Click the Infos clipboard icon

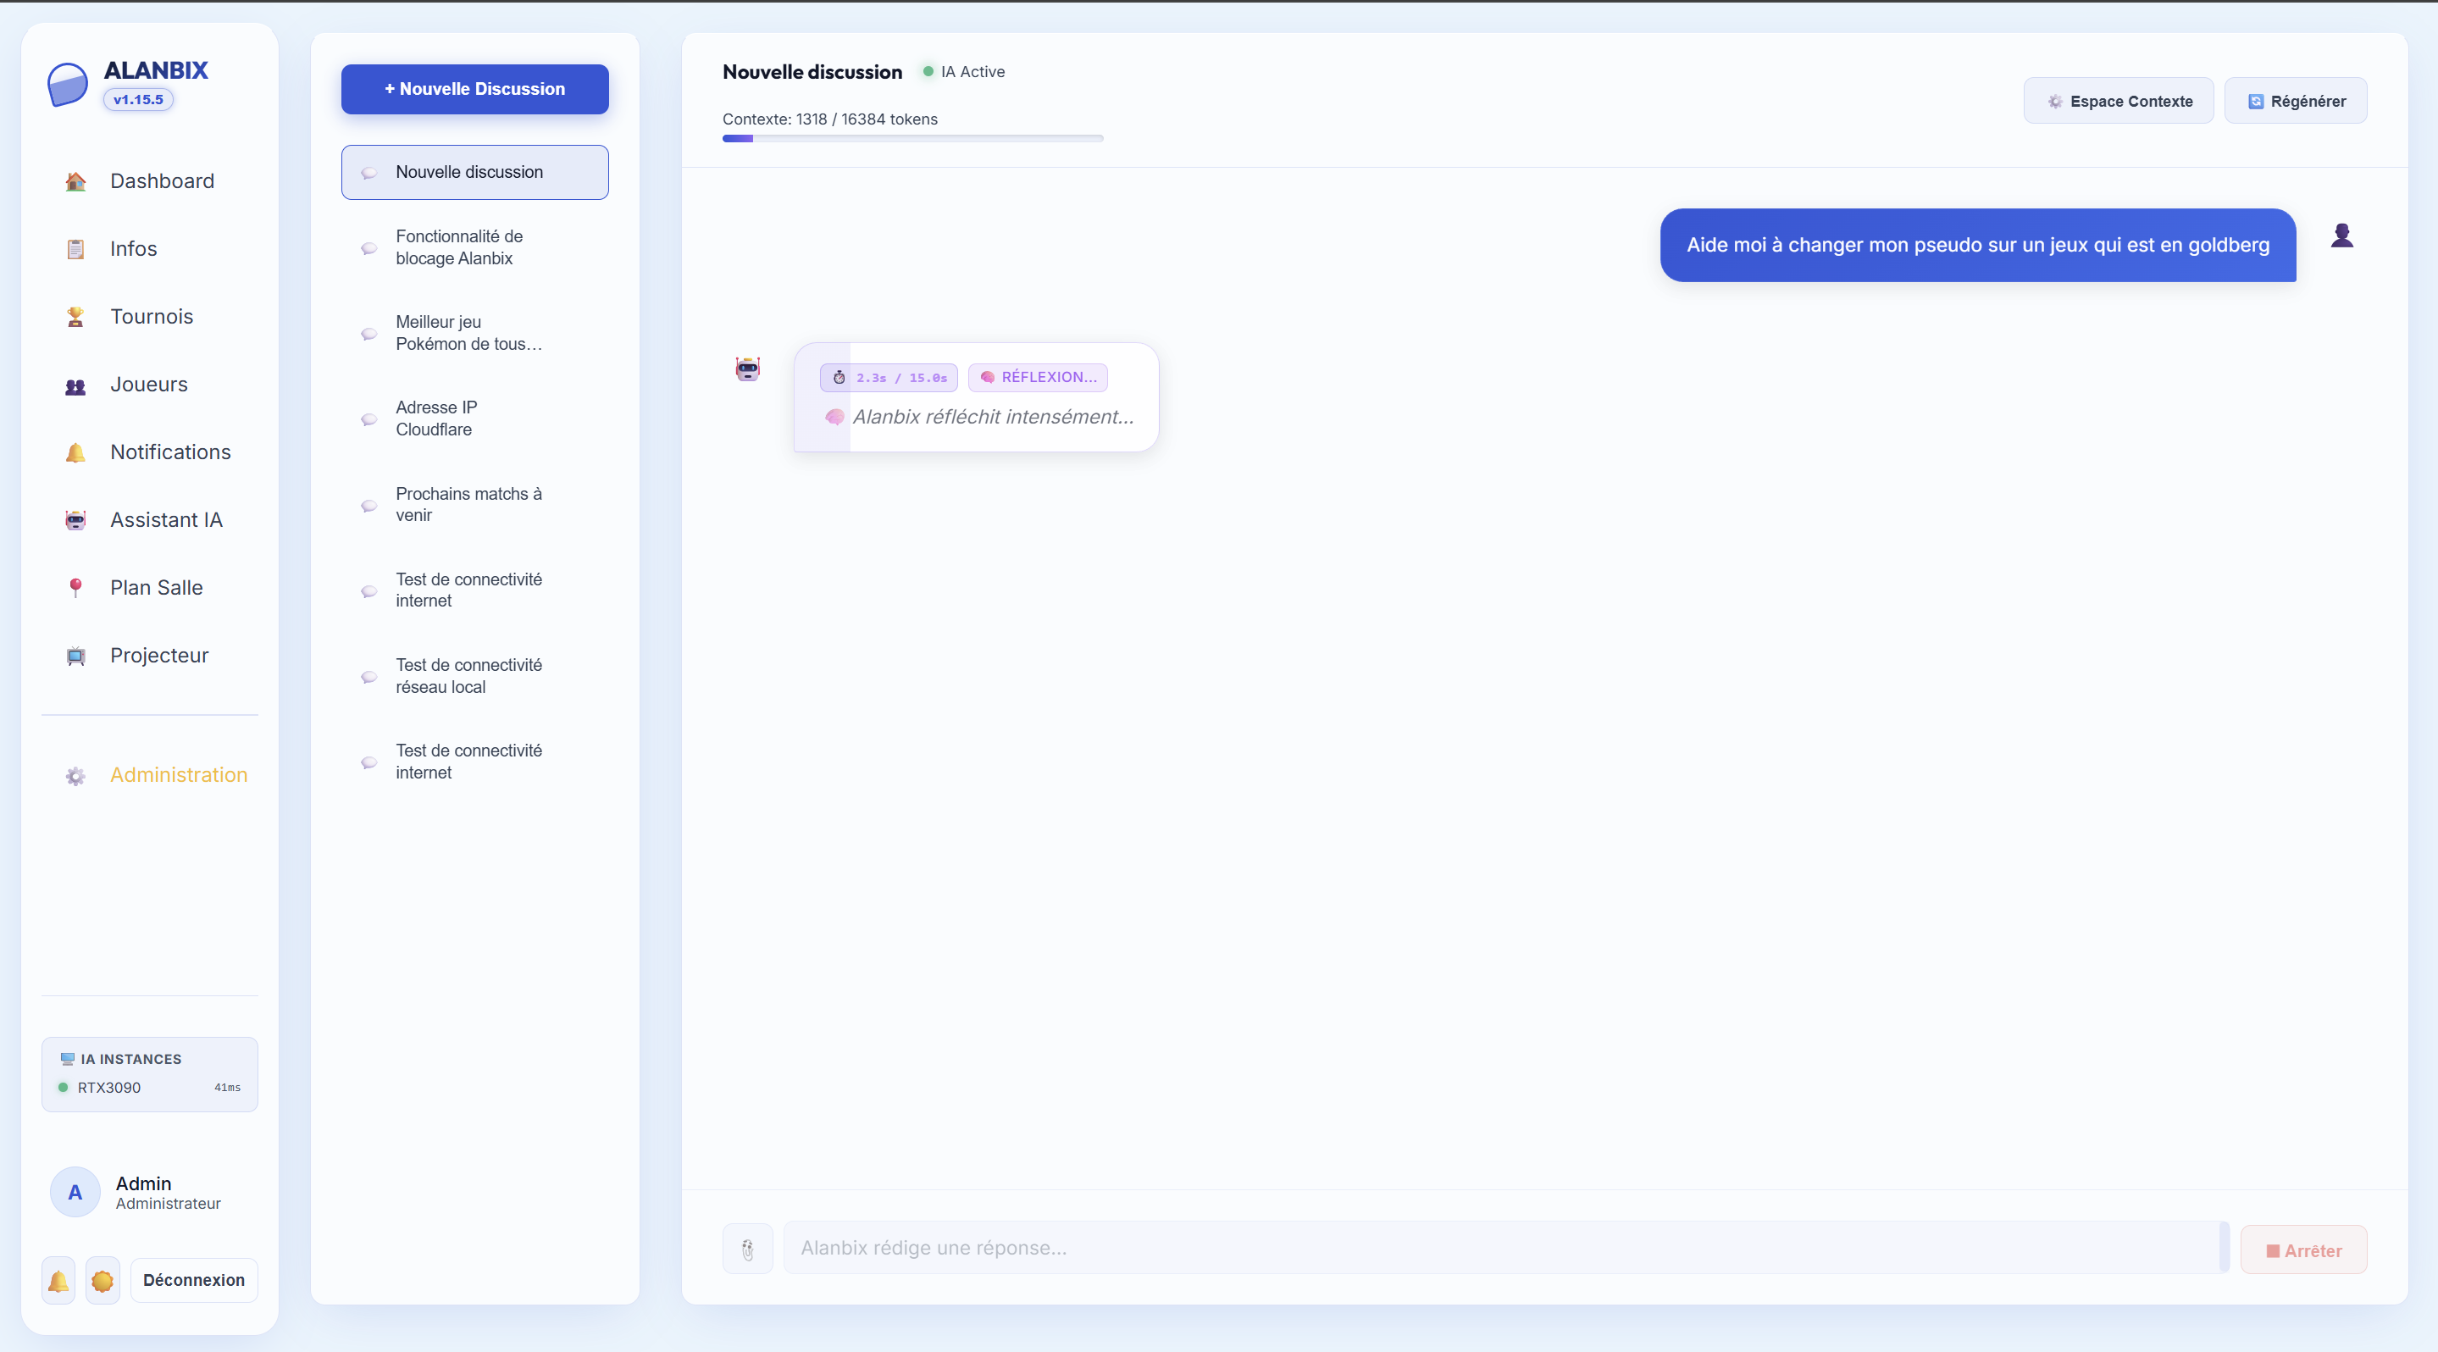75,249
